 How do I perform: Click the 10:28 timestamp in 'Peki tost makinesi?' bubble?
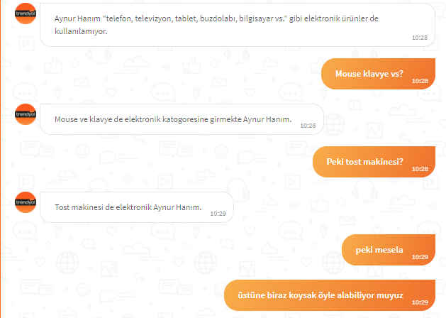coord(420,169)
